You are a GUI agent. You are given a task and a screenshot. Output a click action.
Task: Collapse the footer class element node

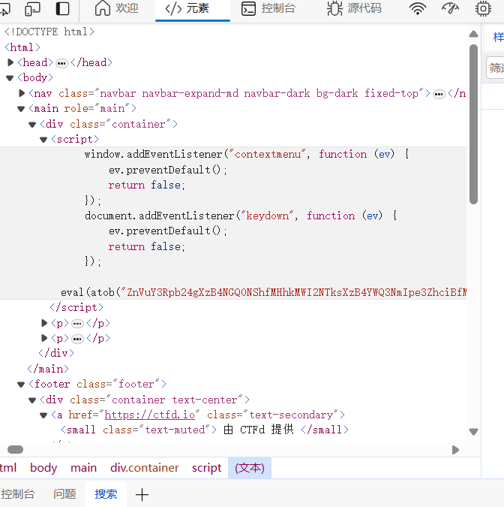coord(21,385)
